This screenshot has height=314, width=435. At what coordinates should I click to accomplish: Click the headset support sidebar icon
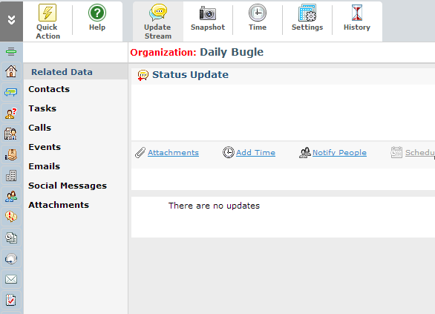coord(11,259)
